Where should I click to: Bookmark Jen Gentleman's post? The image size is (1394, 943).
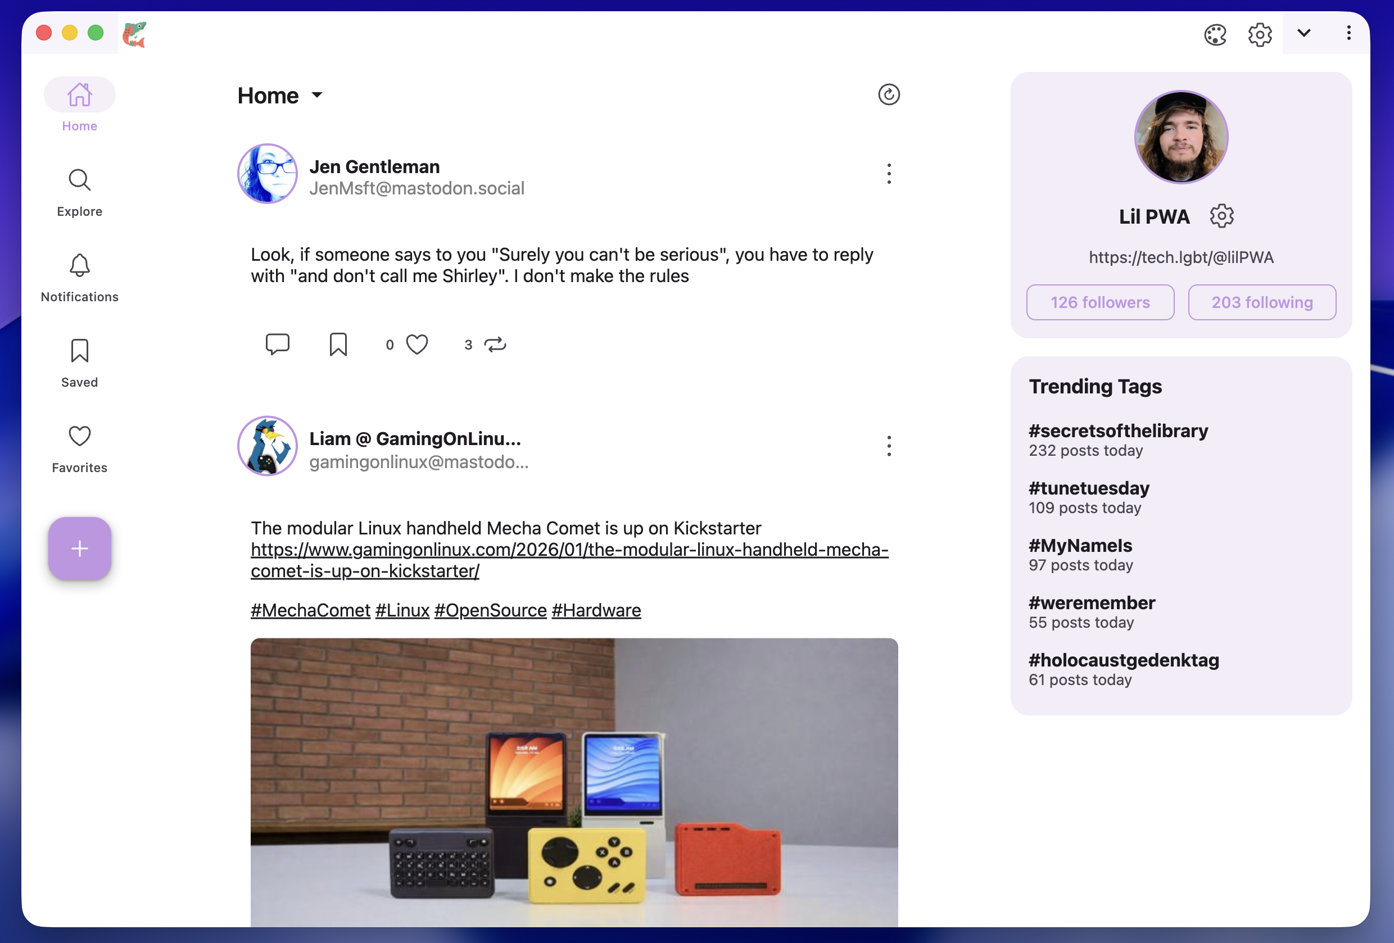[x=338, y=344]
